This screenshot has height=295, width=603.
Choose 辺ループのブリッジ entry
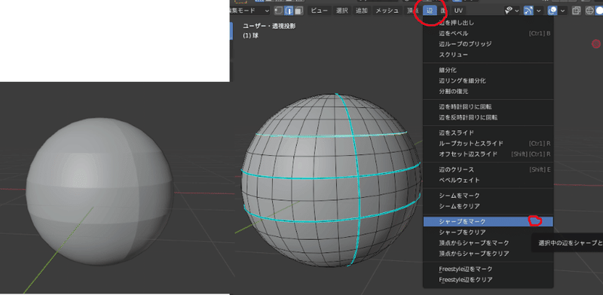pos(488,44)
